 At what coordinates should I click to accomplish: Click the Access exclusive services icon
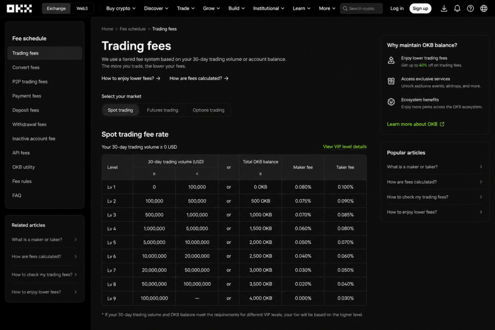pyautogui.click(x=391, y=81)
